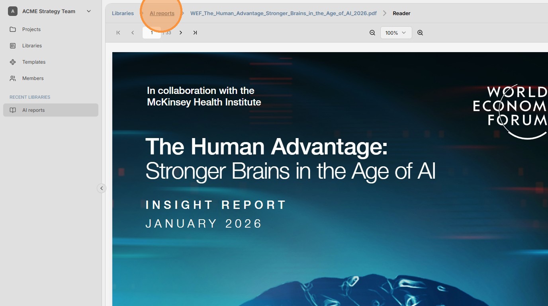This screenshot has height=306, width=548.
Task: Click the World Economic Forum logo
Action: pos(510,111)
